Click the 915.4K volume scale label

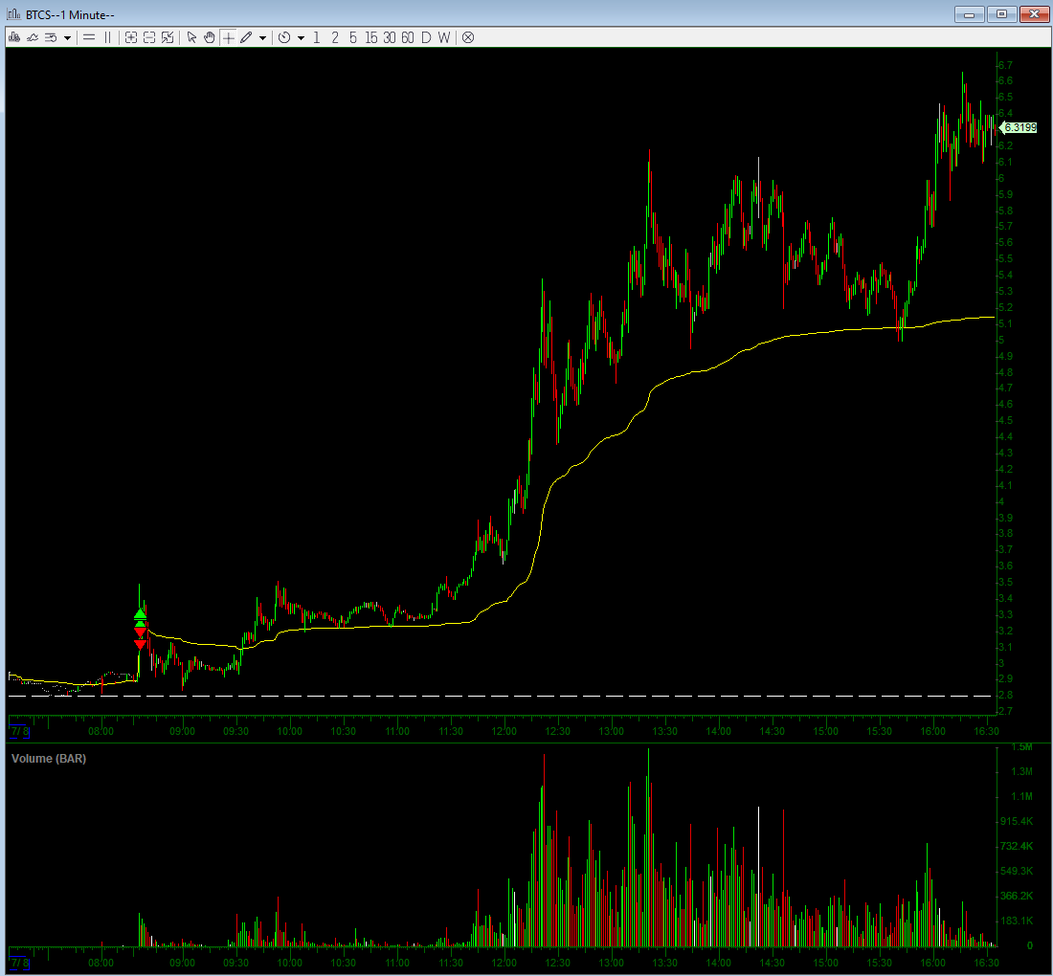coord(1017,821)
